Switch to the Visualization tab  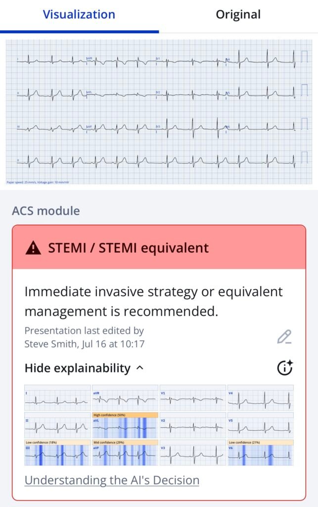79,15
